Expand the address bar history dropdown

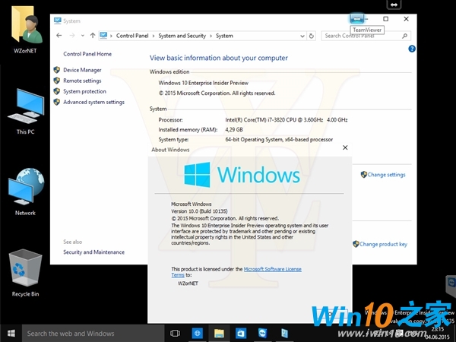tap(302, 35)
